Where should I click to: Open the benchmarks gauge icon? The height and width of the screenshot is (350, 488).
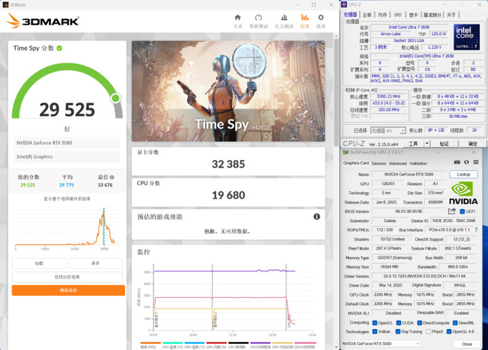(x=259, y=18)
